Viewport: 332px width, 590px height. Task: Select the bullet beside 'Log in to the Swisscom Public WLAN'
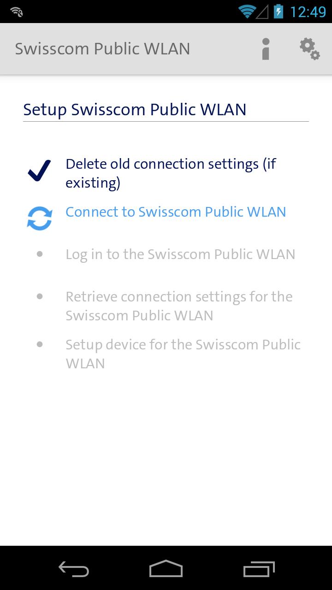pyautogui.click(x=40, y=254)
